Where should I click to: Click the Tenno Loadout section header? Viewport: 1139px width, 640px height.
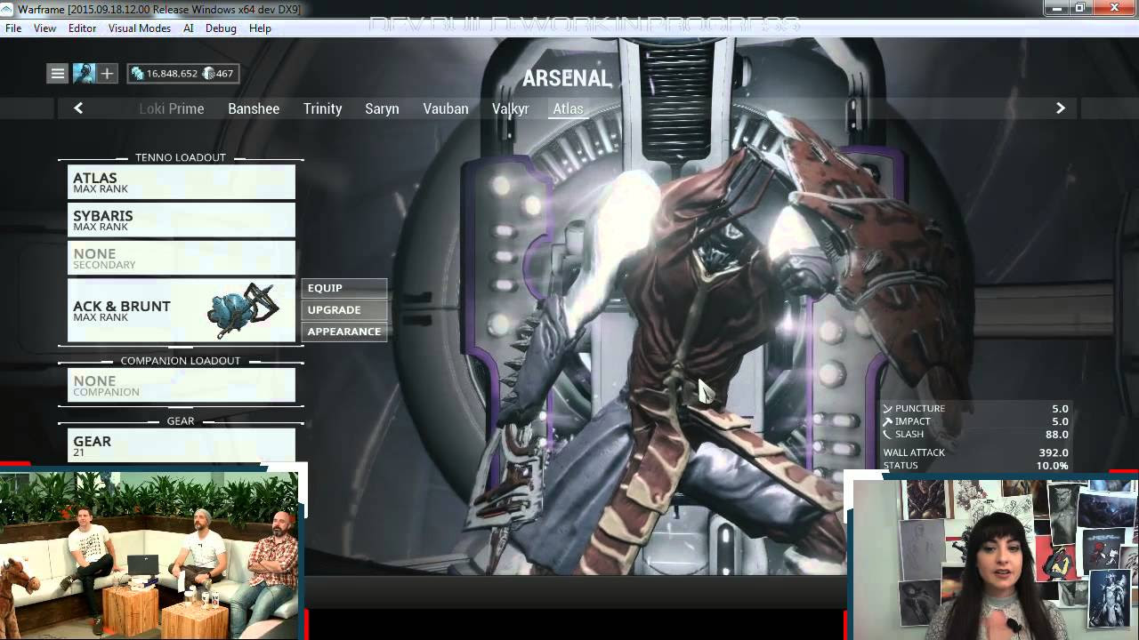click(181, 157)
